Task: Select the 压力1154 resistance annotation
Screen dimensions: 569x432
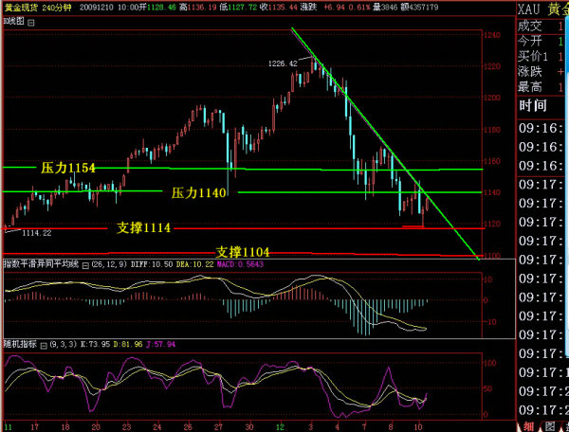Action: pos(67,167)
